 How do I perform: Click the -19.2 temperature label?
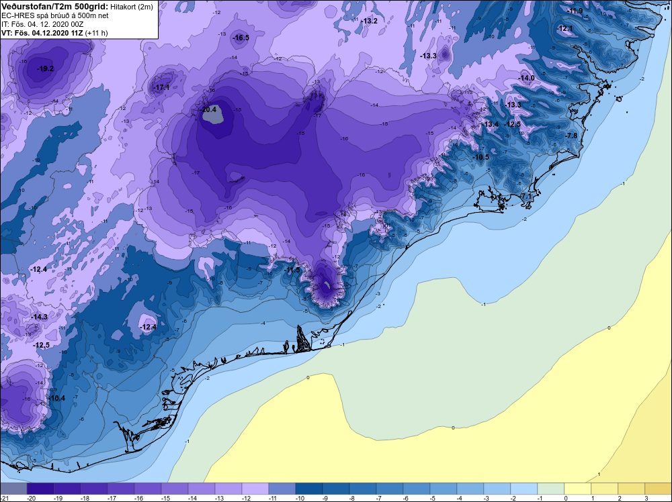click(46, 68)
